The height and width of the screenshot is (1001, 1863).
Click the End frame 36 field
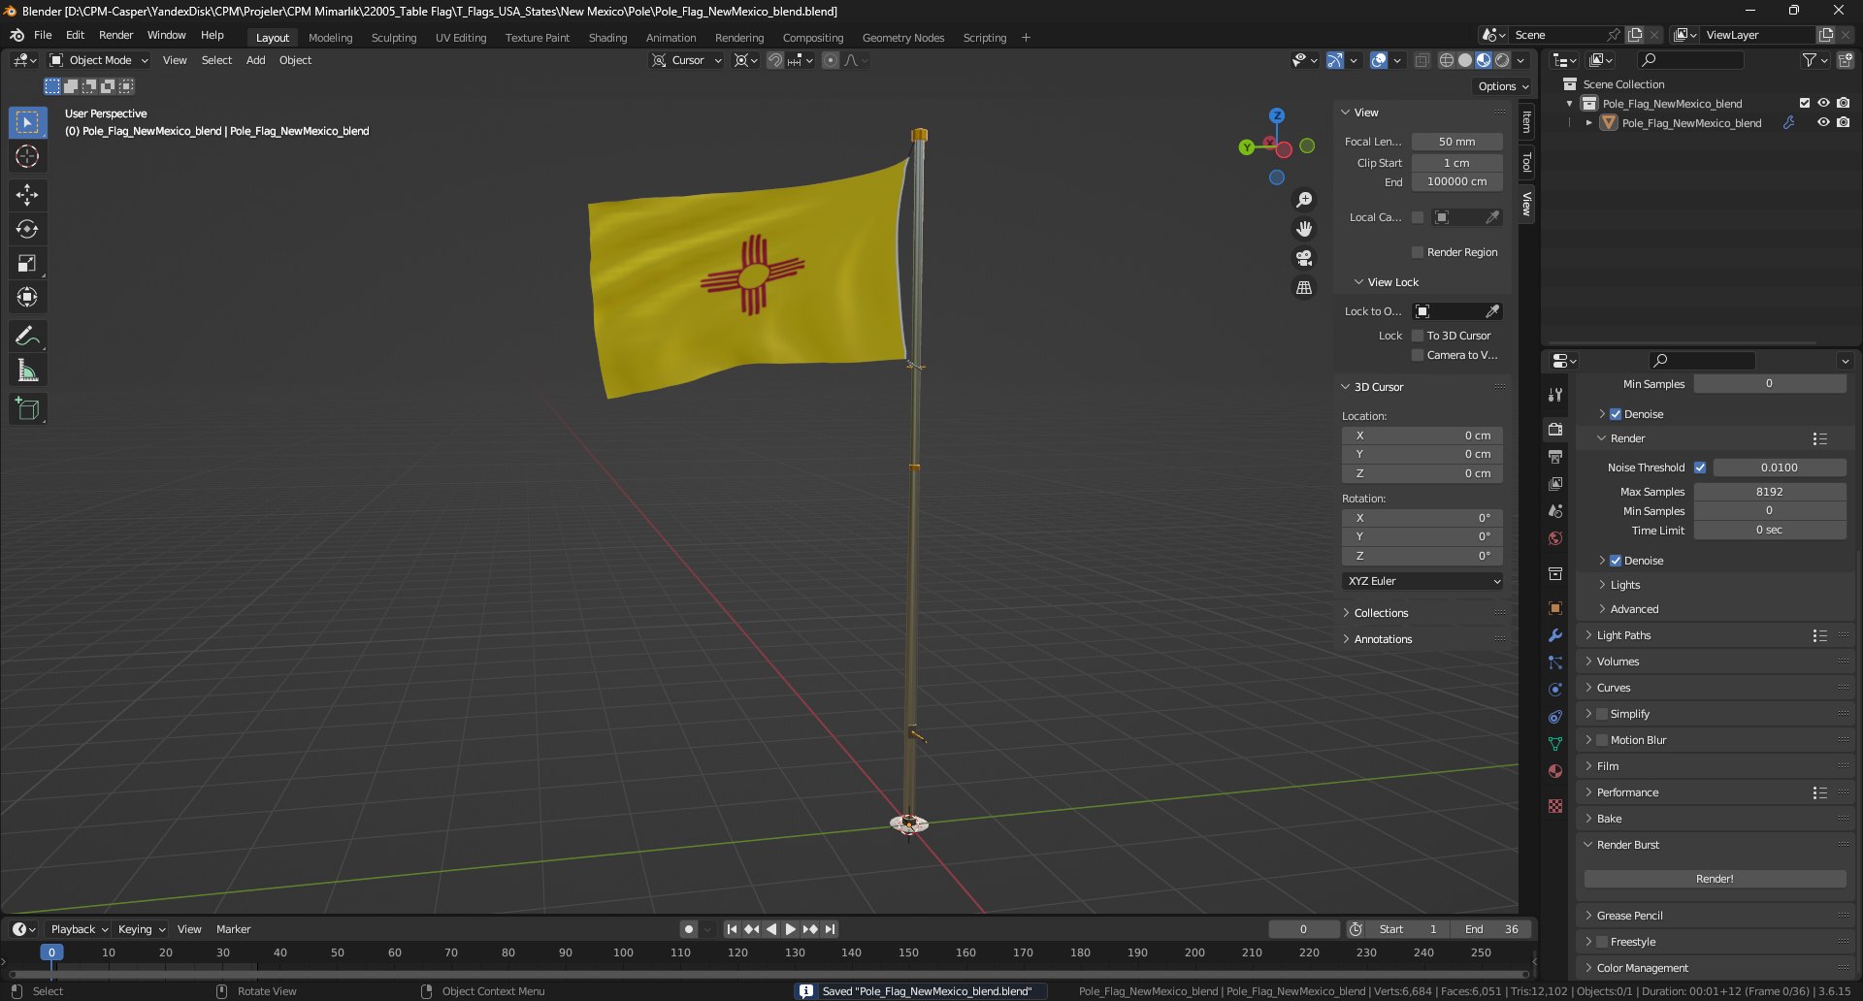[x=1491, y=929]
